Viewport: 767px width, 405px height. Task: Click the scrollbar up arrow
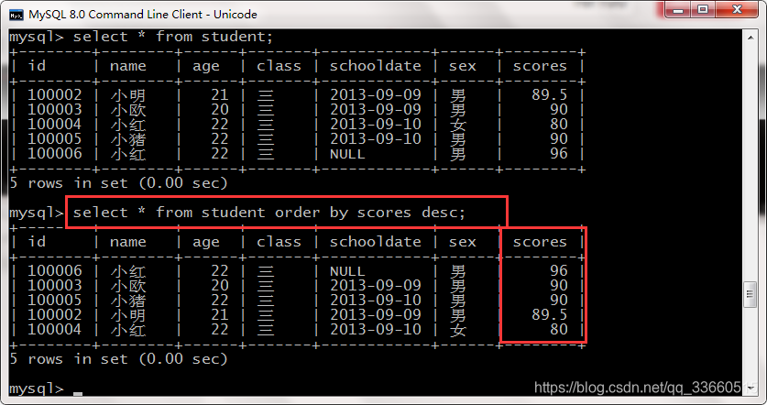pos(751,38)
